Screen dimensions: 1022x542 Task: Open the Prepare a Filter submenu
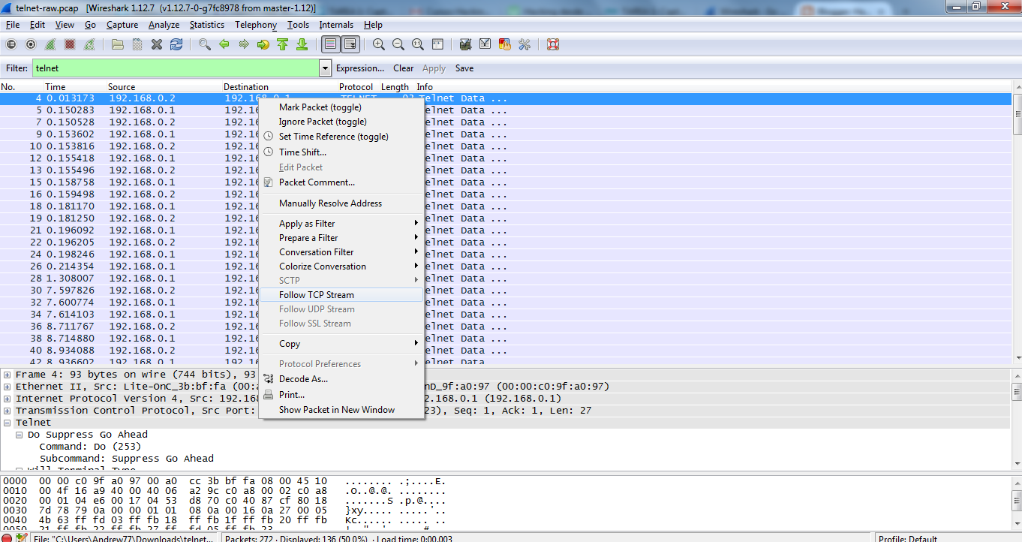pos(341,238)
